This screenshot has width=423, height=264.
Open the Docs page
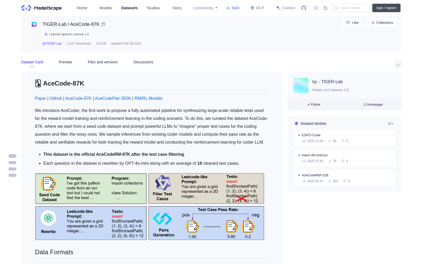[x=177, y=8]
